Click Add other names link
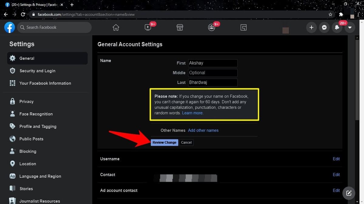The height and width of the screenshot is (204, 364). pos(203,130)
